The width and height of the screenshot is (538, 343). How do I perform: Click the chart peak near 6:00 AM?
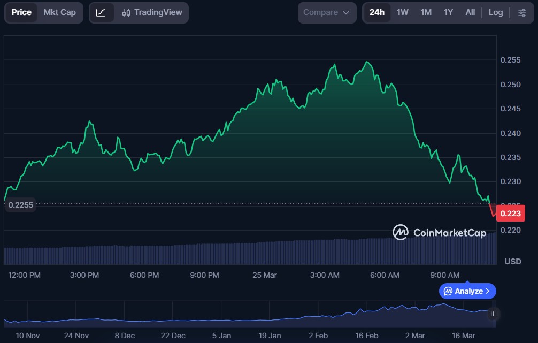point(367,63)
